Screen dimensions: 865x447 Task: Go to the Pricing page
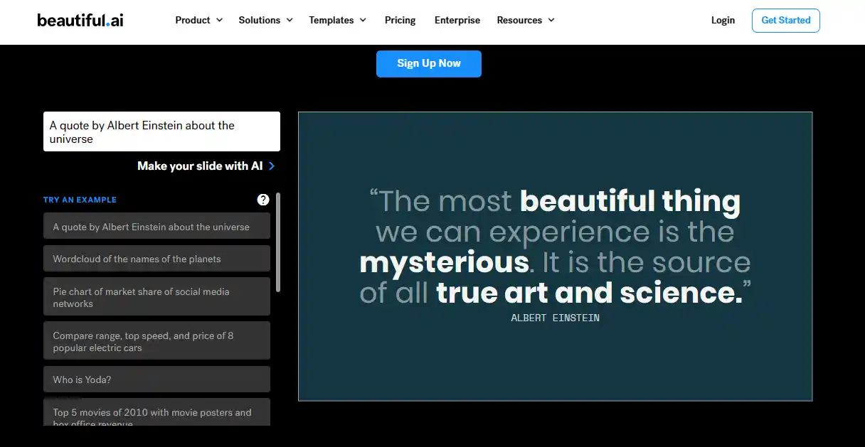[400, 20]
